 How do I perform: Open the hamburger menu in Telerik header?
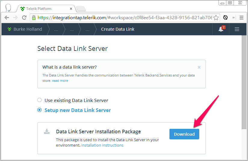tap(237, 29)
